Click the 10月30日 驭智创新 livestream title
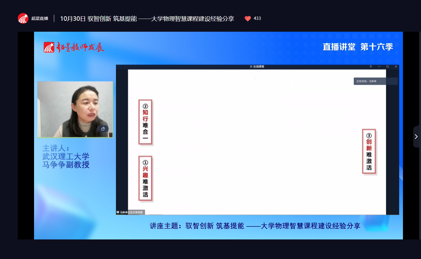The width and height of the screenshot is (421, 259). [x=147, y=19]
